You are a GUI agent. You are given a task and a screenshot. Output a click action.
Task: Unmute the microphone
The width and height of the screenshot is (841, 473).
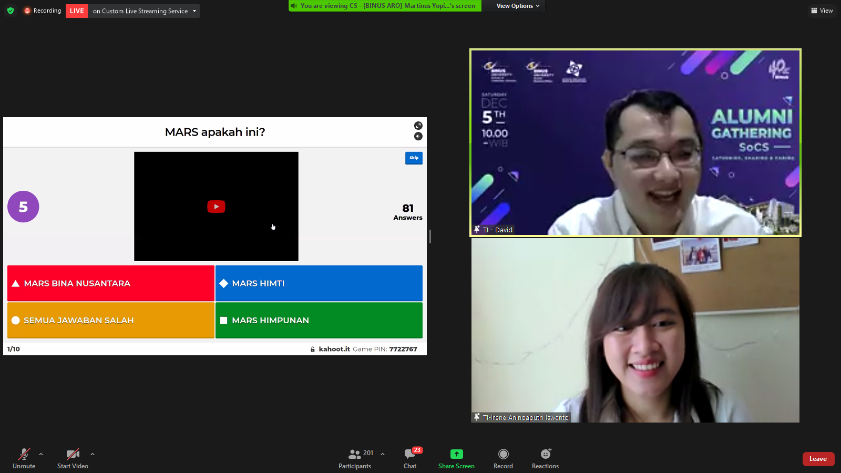24,458
